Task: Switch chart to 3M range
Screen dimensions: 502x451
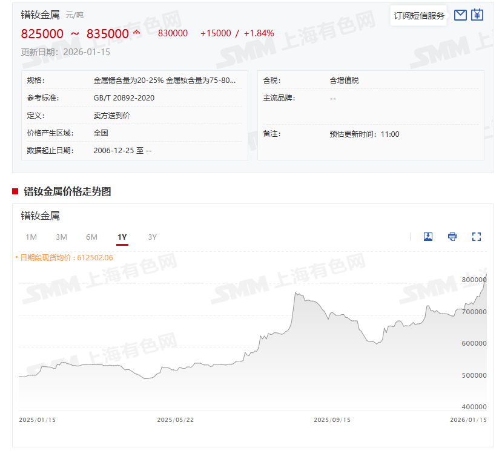Action: pos(61,237)
